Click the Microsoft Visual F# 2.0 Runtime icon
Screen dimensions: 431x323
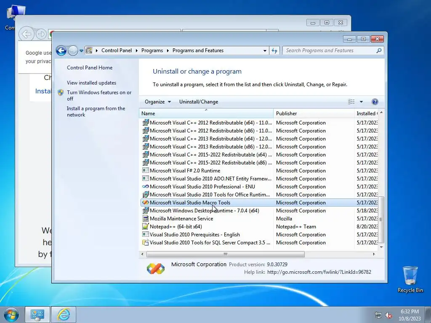[145, 171]
